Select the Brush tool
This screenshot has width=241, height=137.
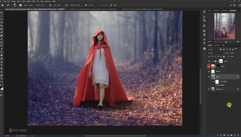[x=2, y=39]
